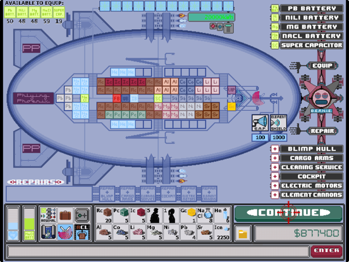Select the Mg ore inventory slot
This screenshot has height=262, width=349.
(x=155, y=232)
